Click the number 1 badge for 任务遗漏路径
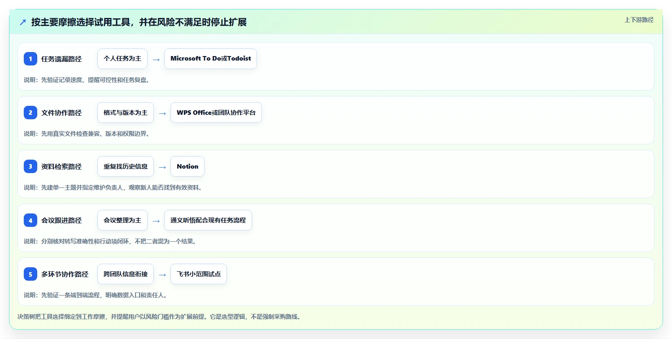Screen dimensions: 672x339 [31, 59]
